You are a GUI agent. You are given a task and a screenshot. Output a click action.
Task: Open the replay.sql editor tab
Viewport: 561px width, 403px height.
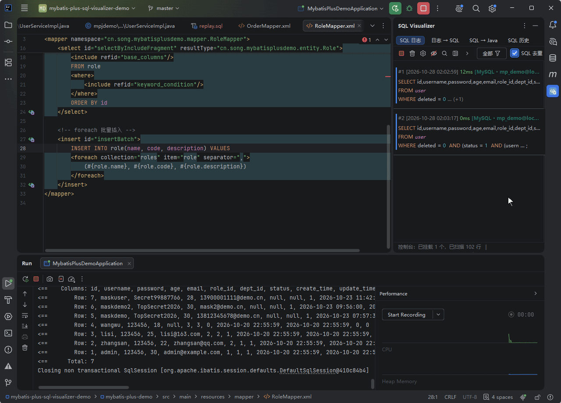point(207,26)
